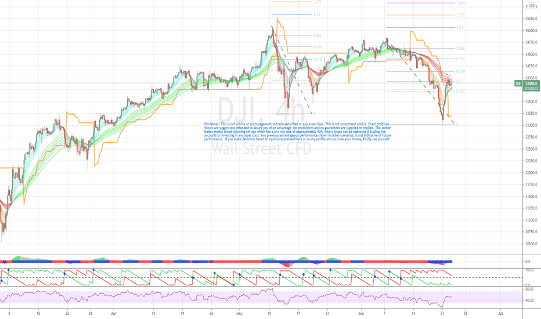Click the 32000.0 price axis label

tap(531, 173)
